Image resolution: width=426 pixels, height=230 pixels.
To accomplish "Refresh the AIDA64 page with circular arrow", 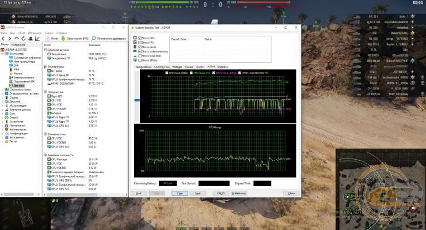I will (x=24, y=39).
